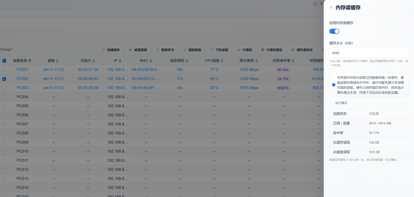Click the blue info icon in the description box

click(x=334, y=85)
